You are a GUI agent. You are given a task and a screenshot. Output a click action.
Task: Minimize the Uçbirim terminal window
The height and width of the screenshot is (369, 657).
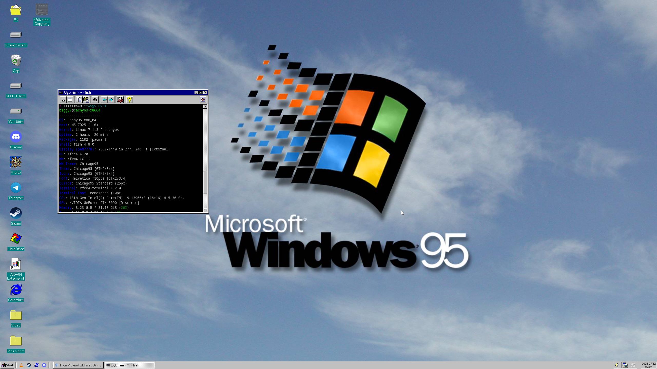click(196, 93)
